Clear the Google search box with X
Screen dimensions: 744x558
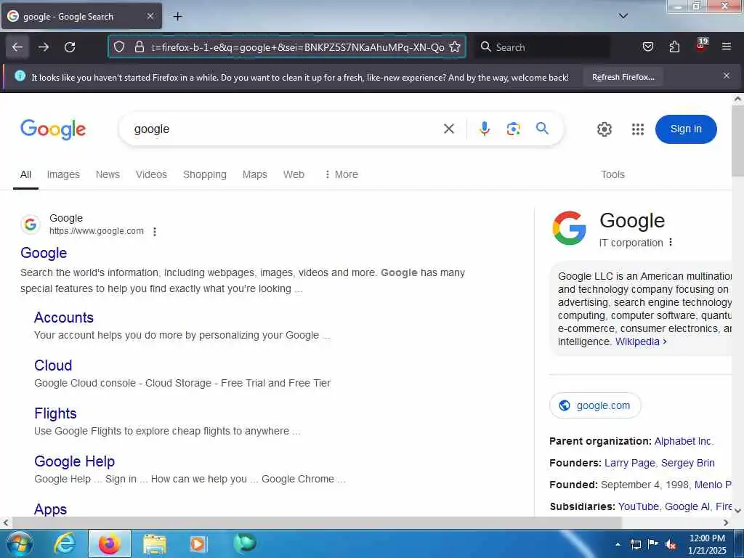click(x=448, y=129)
